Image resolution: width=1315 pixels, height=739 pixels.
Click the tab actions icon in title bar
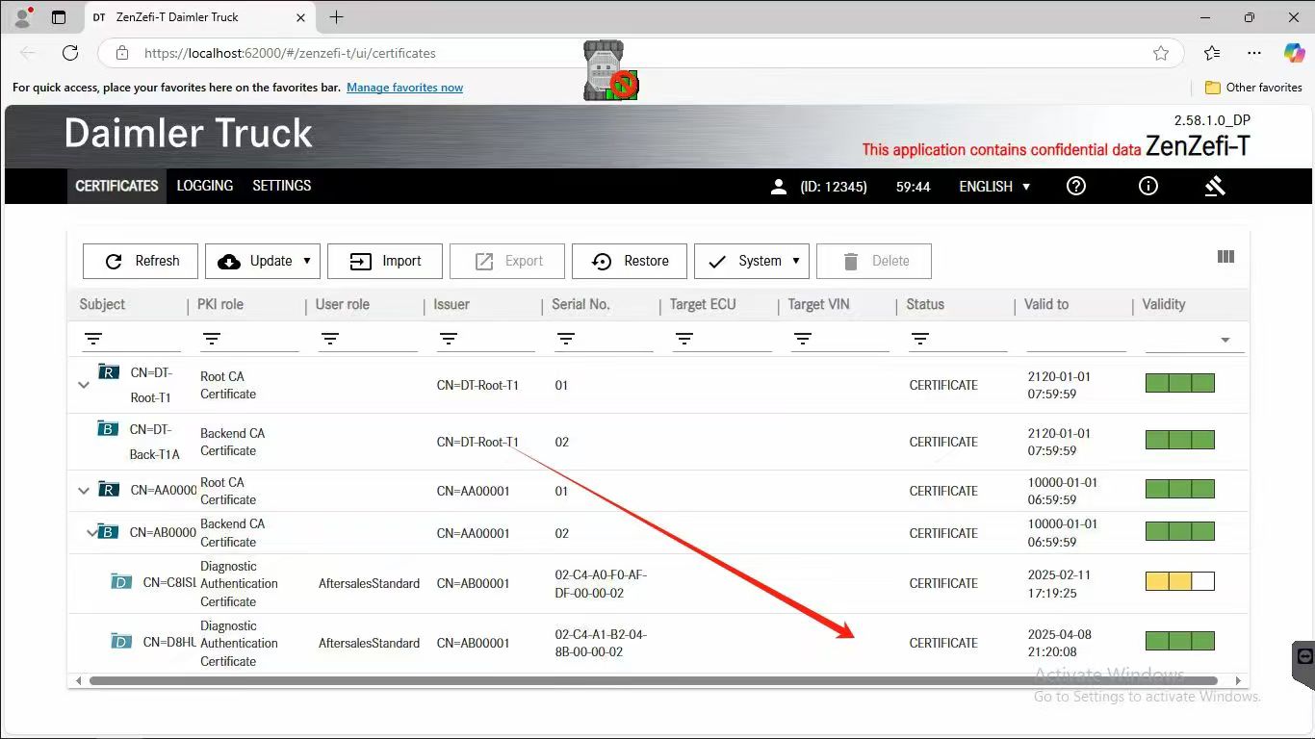pos(59,17)
